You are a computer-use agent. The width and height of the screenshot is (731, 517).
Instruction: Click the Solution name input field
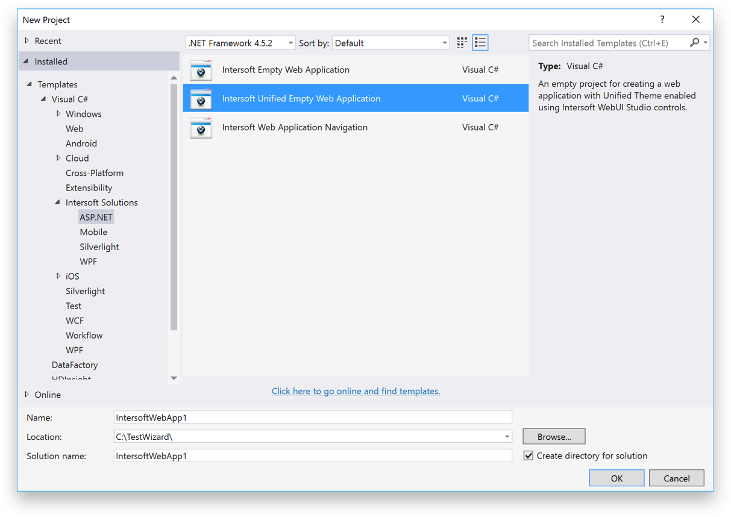coord(313,456)
